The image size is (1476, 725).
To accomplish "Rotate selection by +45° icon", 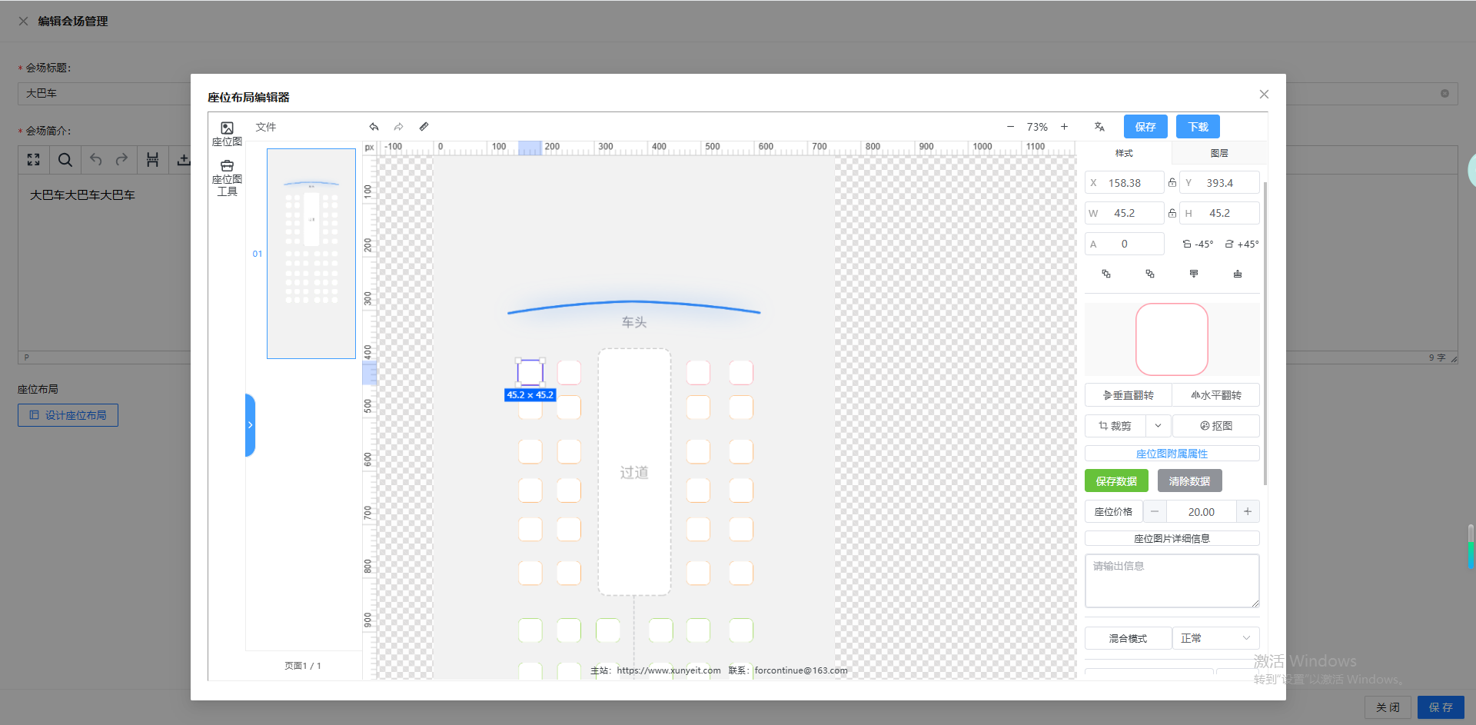I will click(x=1242, y=244).
